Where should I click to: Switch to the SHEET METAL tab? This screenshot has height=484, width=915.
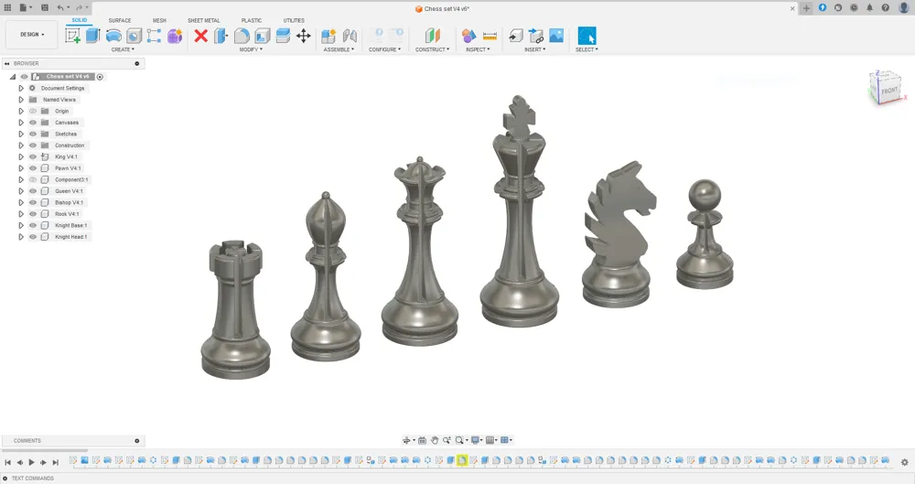[204, 20]
